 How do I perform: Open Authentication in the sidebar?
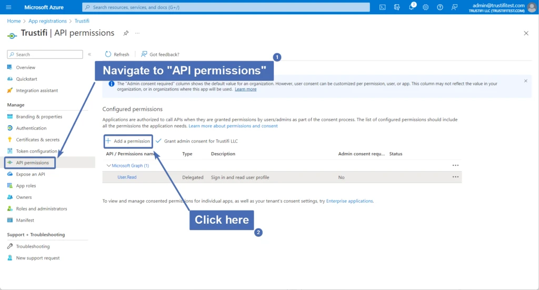point(31,128)
